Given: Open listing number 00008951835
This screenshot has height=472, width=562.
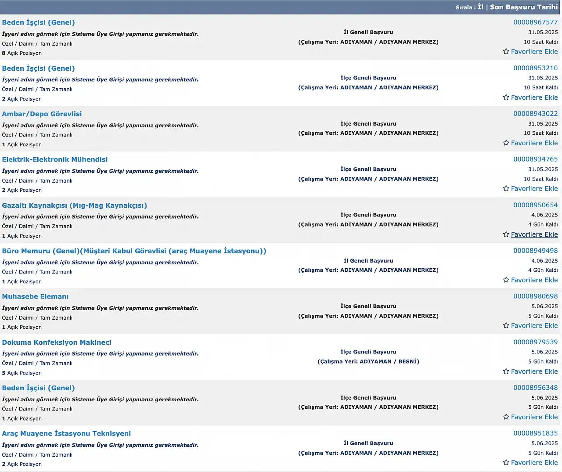Looking at the screenshot, I should coord(536,433).
